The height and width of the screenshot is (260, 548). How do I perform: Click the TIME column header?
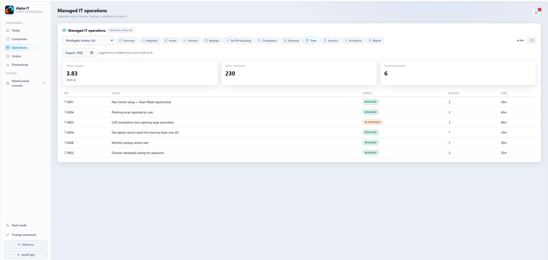[504, 93]
